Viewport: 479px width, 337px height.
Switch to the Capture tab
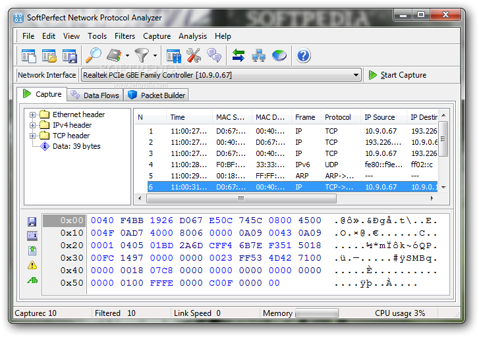[x=42, y=94]
